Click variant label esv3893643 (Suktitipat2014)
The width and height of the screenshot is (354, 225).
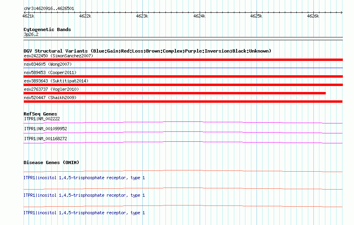(56, 81)
